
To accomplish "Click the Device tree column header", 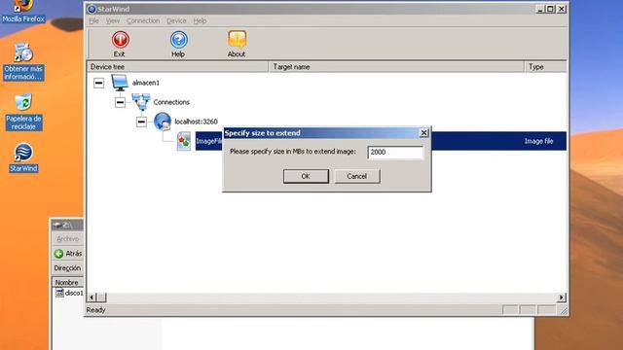I will pyautogui.click(x=177, y=67).
